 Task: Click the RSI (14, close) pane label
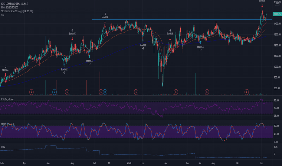(7, 99)
